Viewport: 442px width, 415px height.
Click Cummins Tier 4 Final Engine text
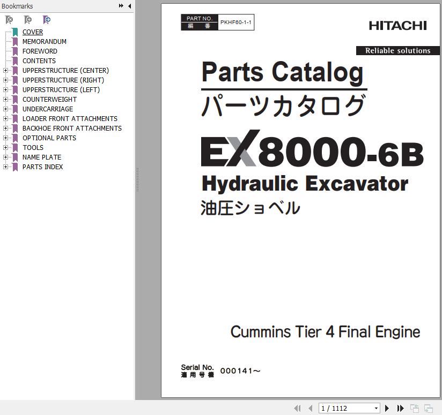[x=325, y=331]
